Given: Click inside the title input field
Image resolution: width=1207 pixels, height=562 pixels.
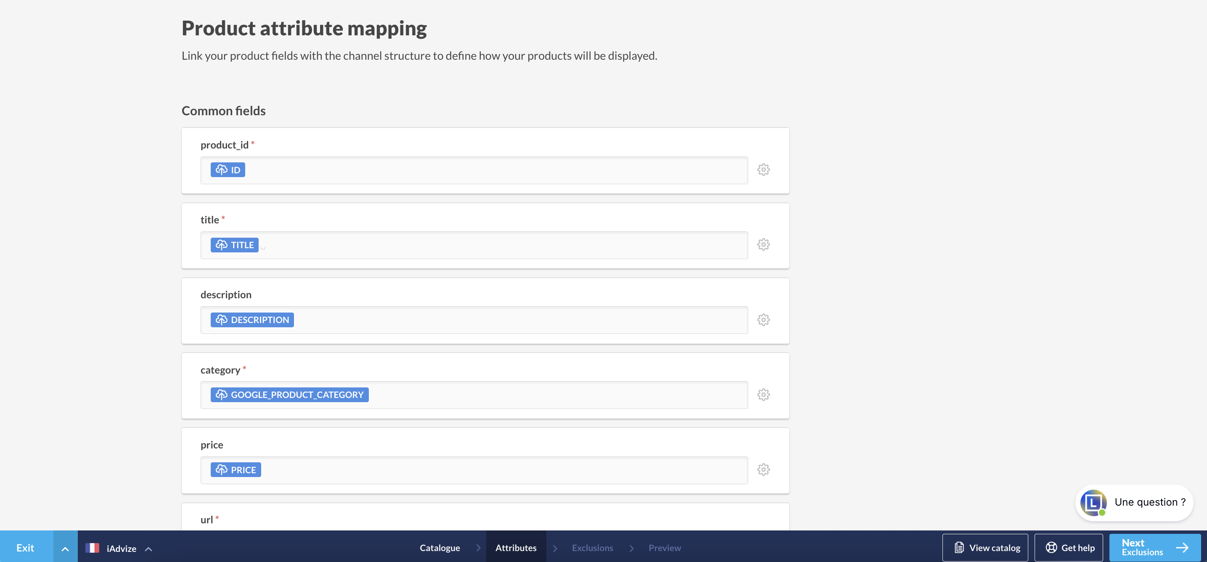Looking at the screenshot, I should tap(474, 245).
